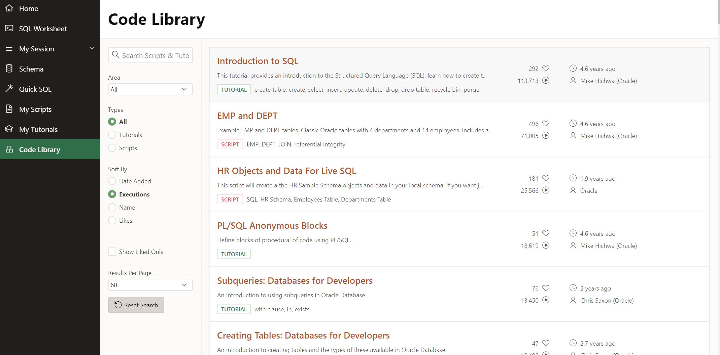Click heart icon next to 76 likes
Image resolution: width=720 pixels, height=355 pixels.
[x=546, y=288]
